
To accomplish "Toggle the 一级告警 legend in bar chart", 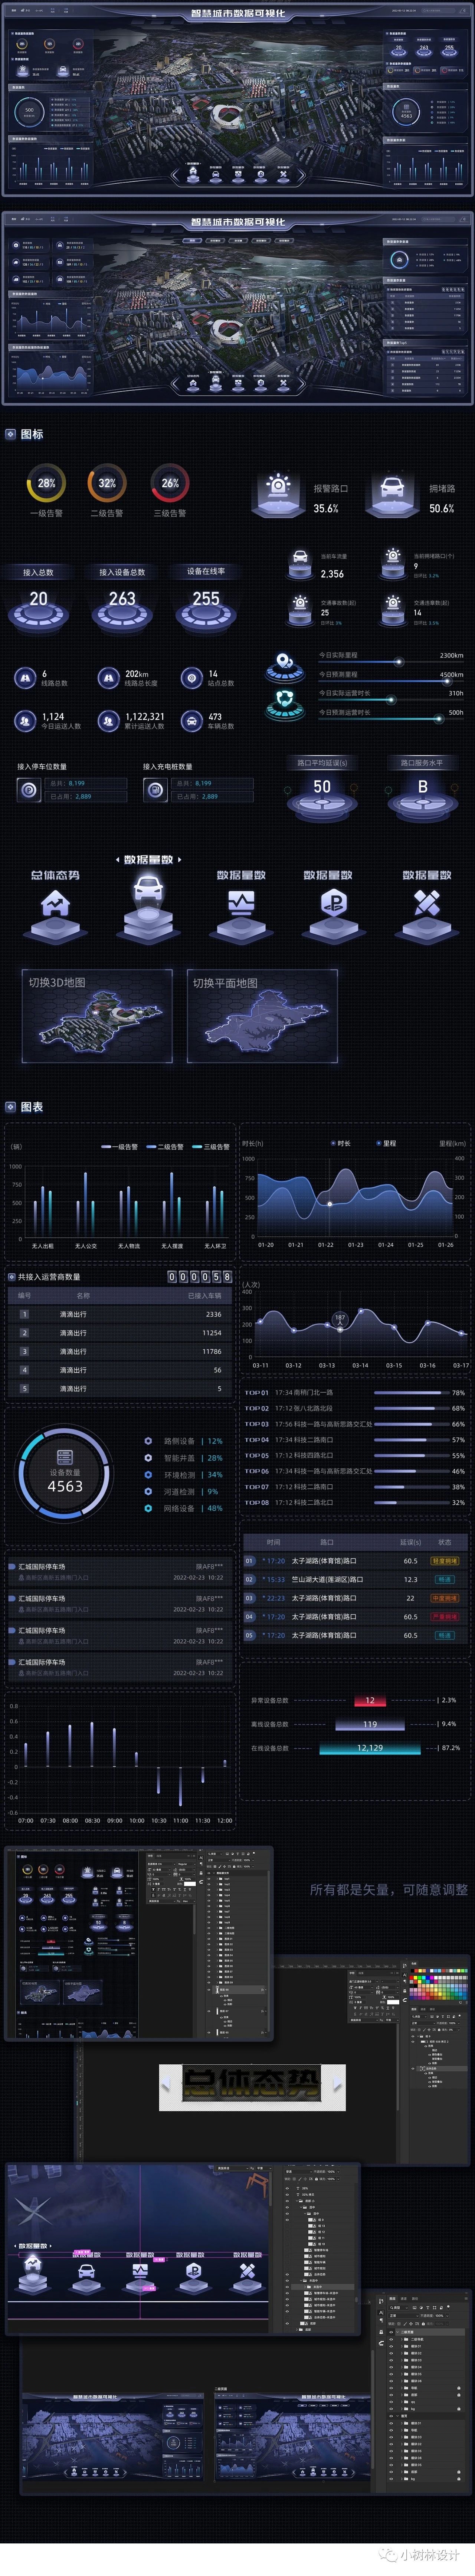I will (120, 1147).
